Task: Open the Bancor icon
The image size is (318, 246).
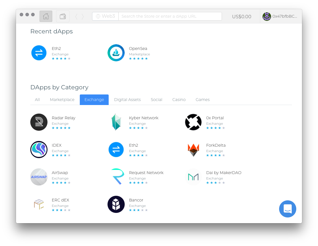Action: pos(116,204)
